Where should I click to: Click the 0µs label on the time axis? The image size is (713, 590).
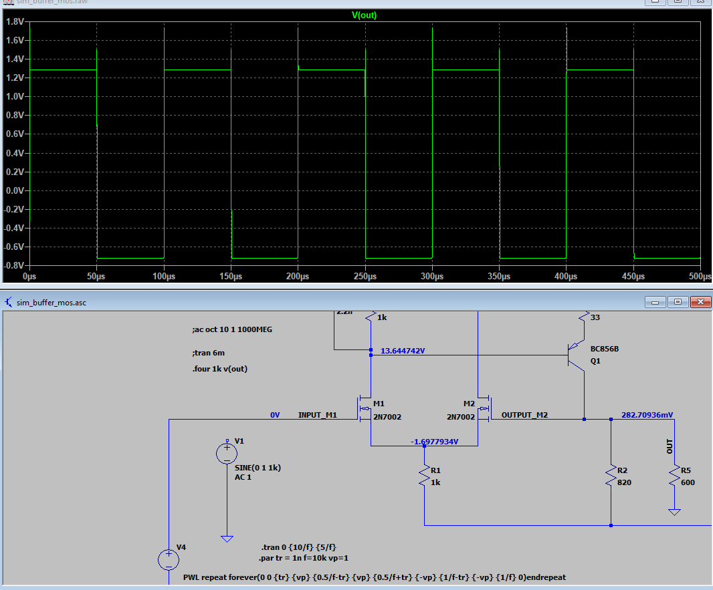pos(29,276)
